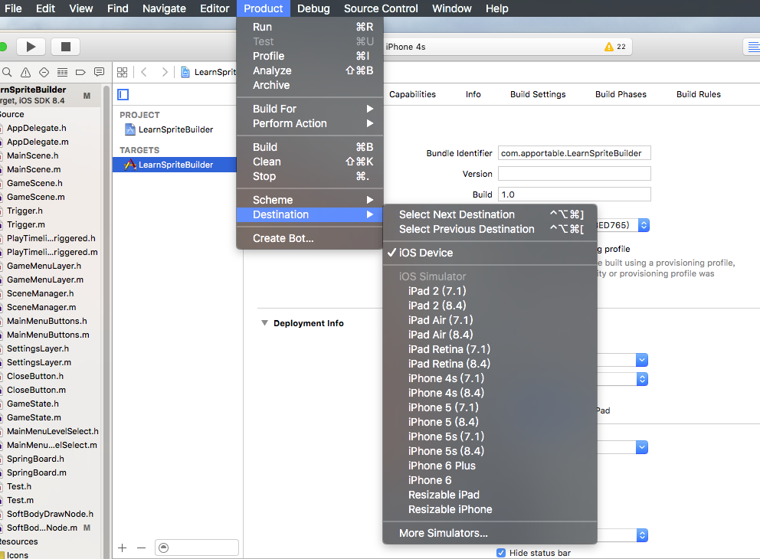The width and height of the screenshot is (760, 559).
Task: Open the report navigator speech-bubble icon
Action: click(99, 72)
